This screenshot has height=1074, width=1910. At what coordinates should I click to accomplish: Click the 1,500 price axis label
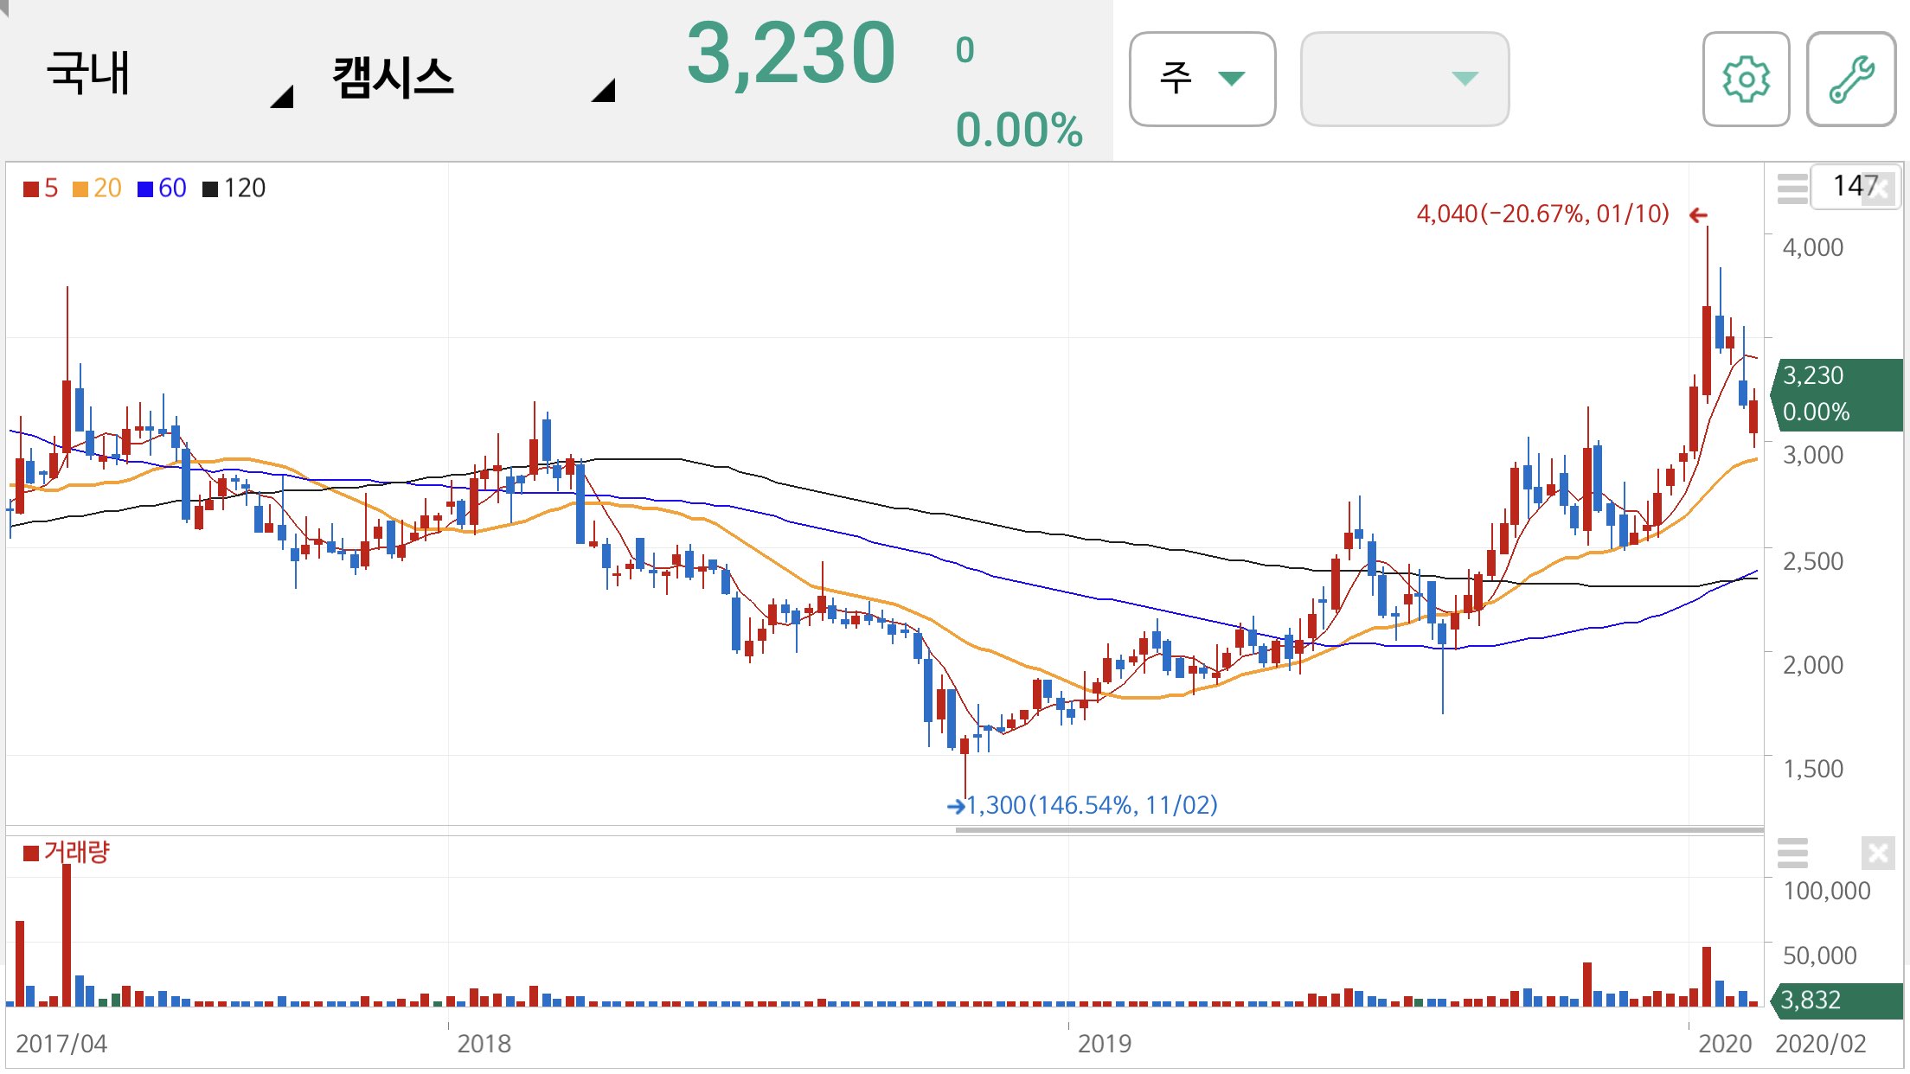click(1812, 769)
